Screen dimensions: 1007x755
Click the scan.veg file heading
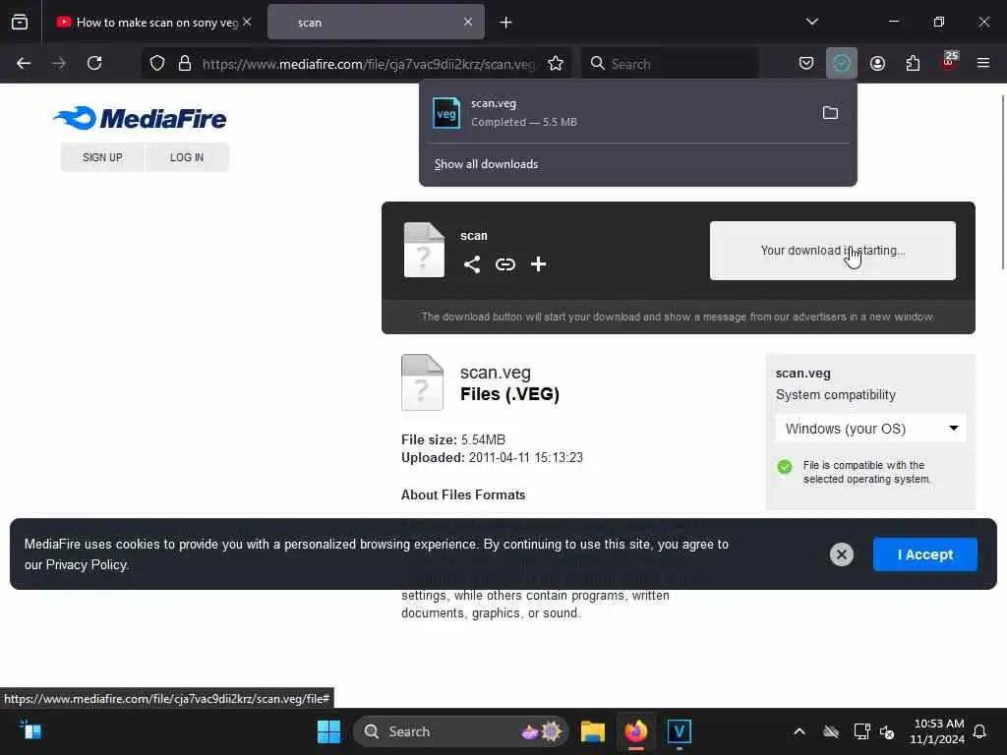[496, 373]
